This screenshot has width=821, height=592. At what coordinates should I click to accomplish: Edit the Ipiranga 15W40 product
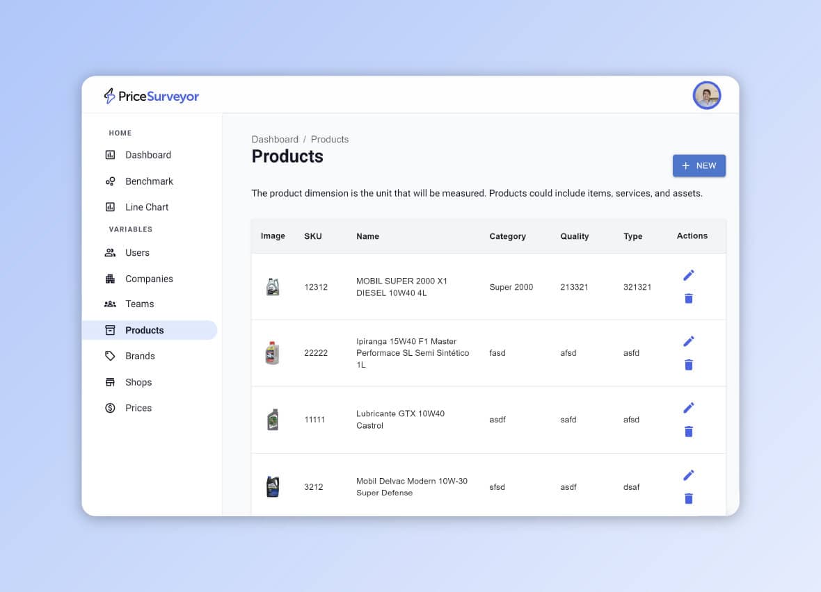pos(689,341)
